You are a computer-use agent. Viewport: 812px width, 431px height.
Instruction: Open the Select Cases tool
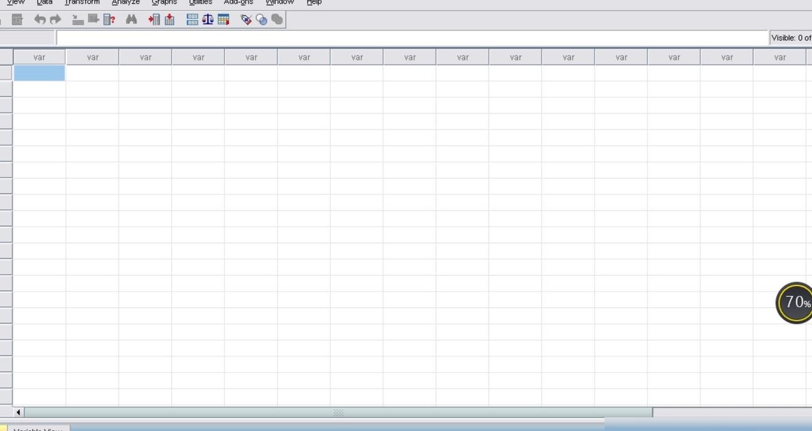click(x=224, y=19)
